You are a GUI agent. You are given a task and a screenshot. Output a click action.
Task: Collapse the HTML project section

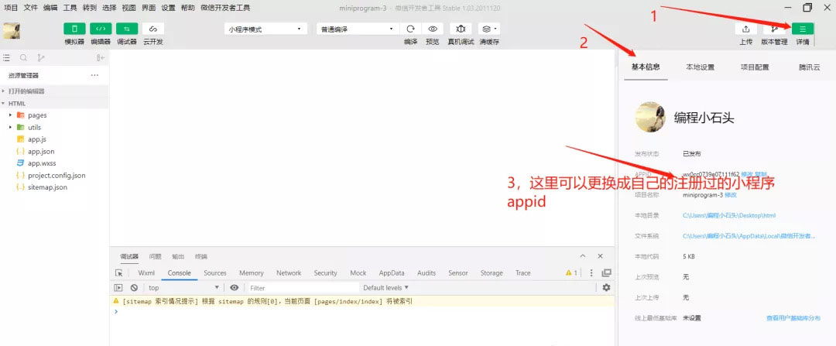(x=54, y=104)
